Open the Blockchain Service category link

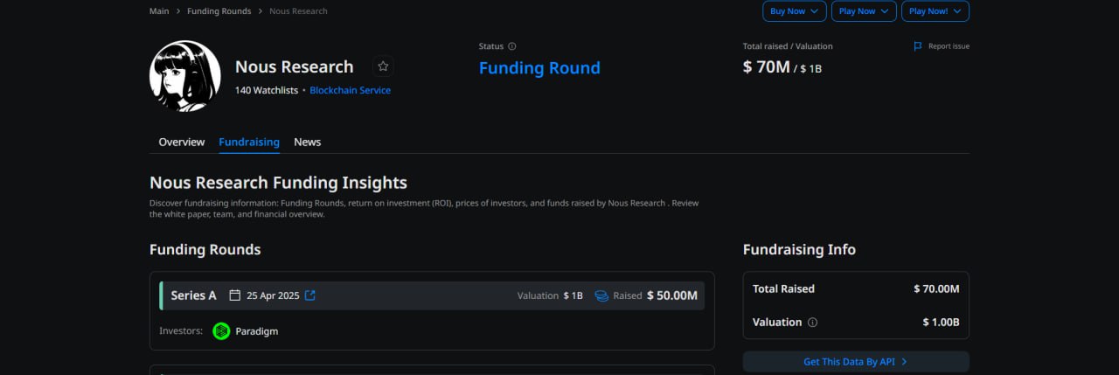point(350,90)
